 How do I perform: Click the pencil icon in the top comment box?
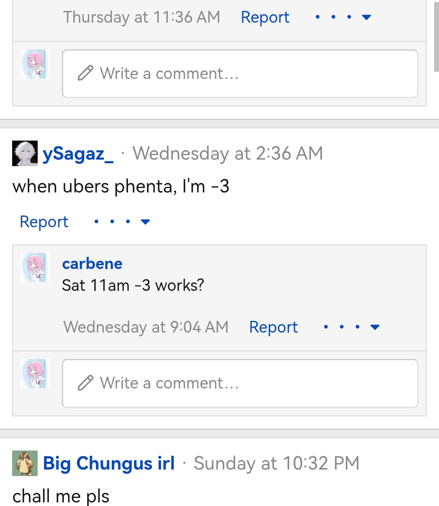pyautogui.click(x=85, y=73)
